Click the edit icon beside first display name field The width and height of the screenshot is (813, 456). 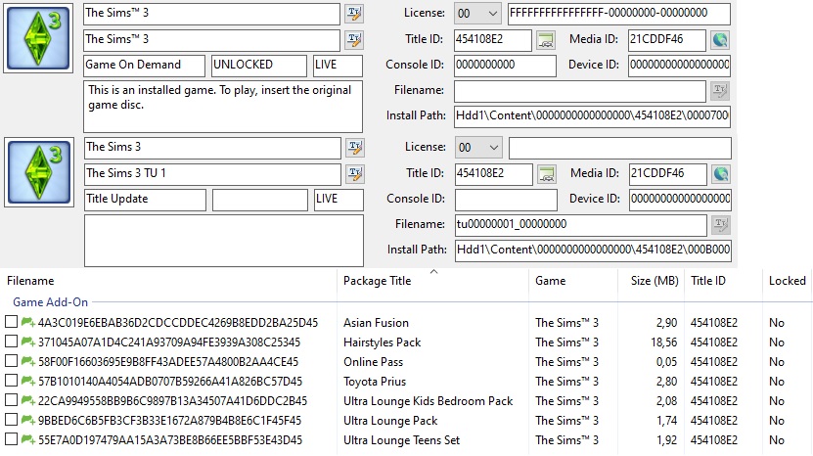[x=355, y=14]
